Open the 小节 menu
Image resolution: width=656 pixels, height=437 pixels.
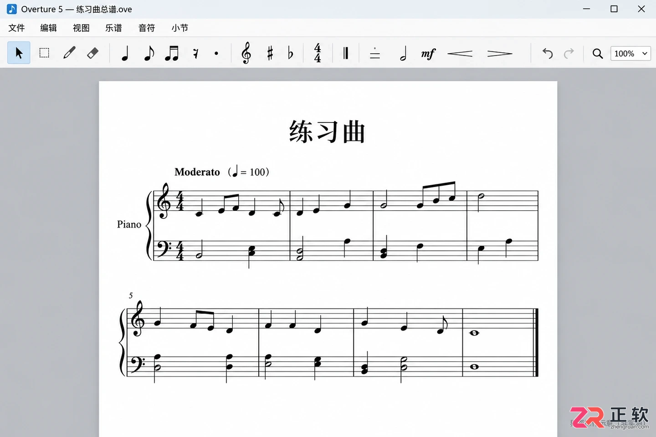coord(180,28)
